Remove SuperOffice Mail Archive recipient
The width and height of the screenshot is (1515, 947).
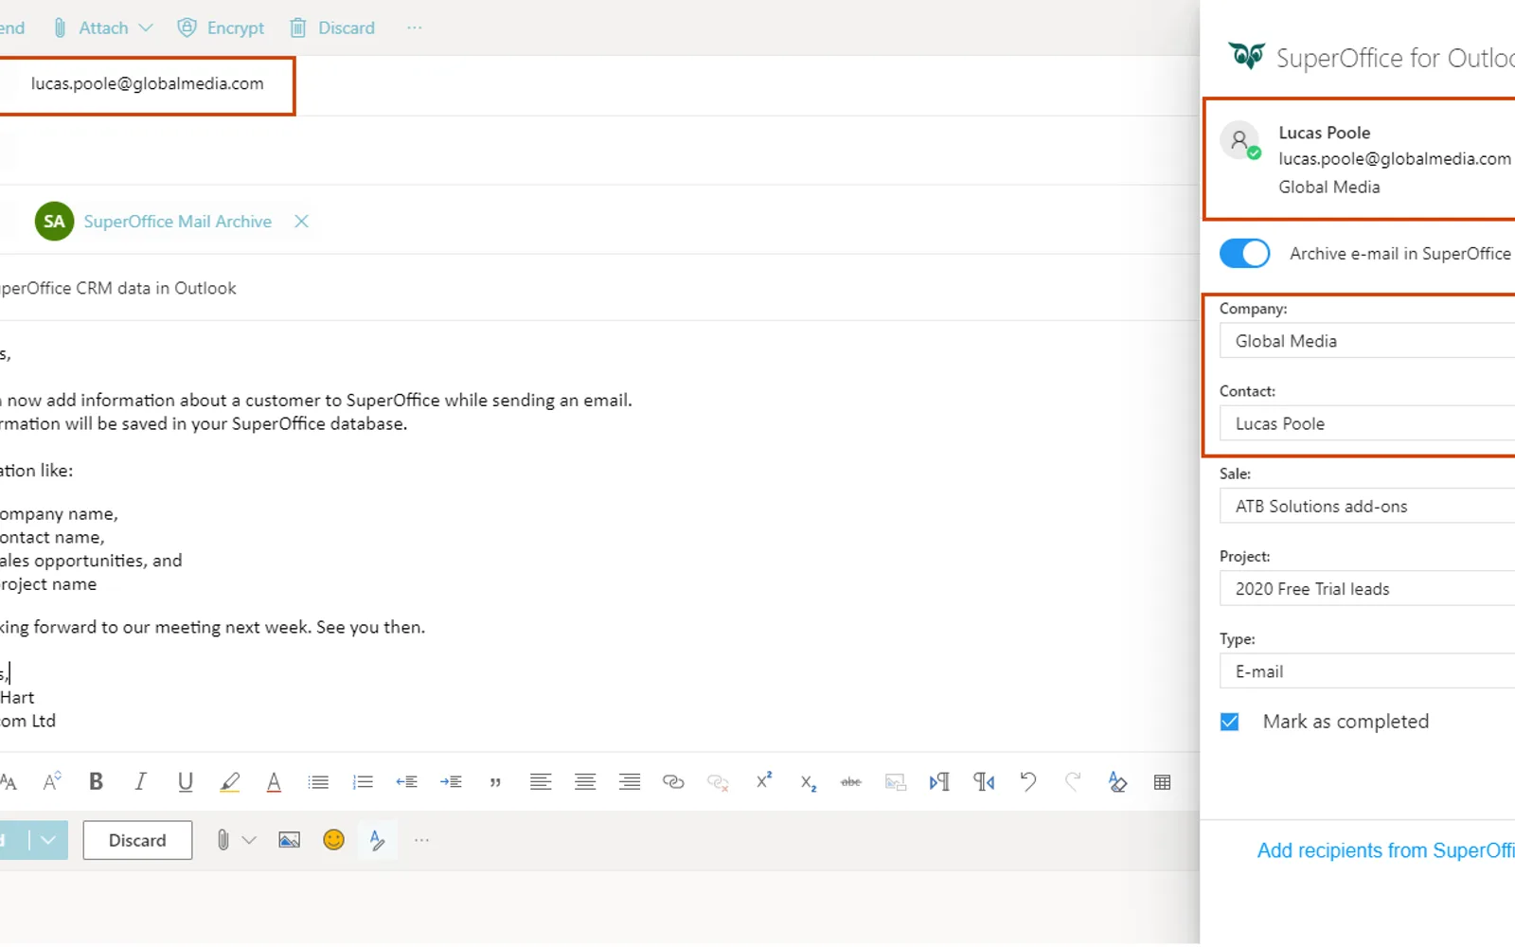[x=301, y=222]
